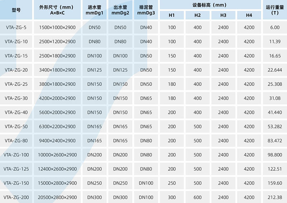
Task: Click the 设备标高 (mm) header
Action: point(210,5)
